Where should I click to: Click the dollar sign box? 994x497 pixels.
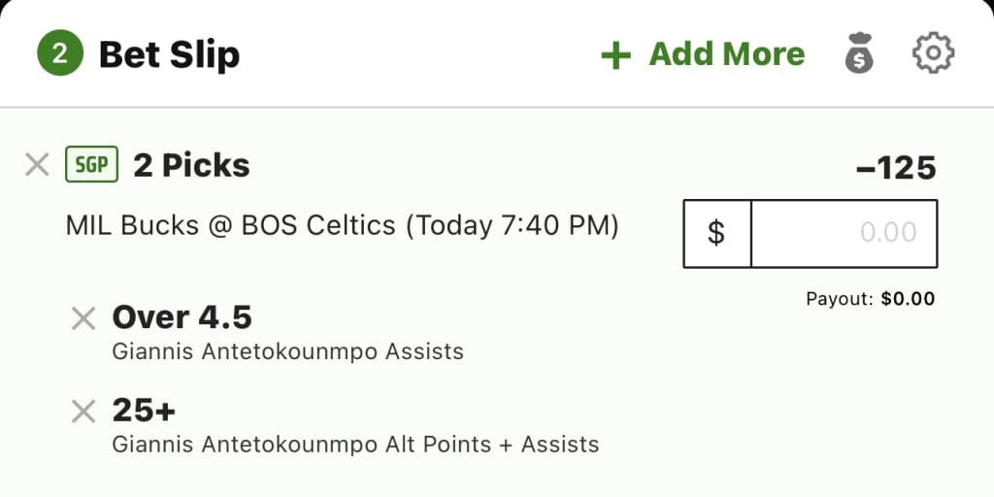coord(716,233)
